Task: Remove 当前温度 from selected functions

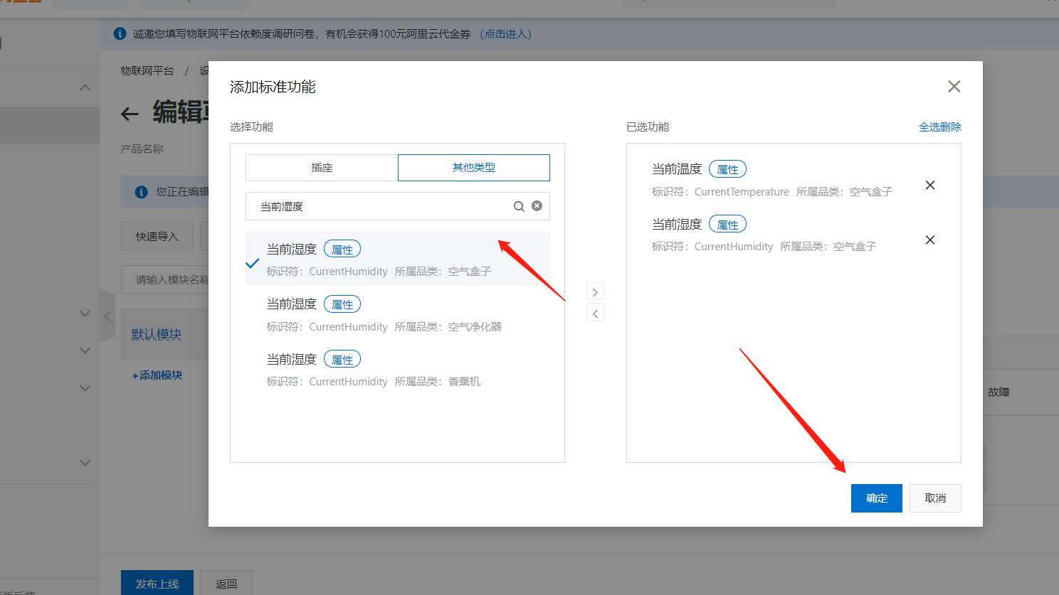Action: (929, 185)
